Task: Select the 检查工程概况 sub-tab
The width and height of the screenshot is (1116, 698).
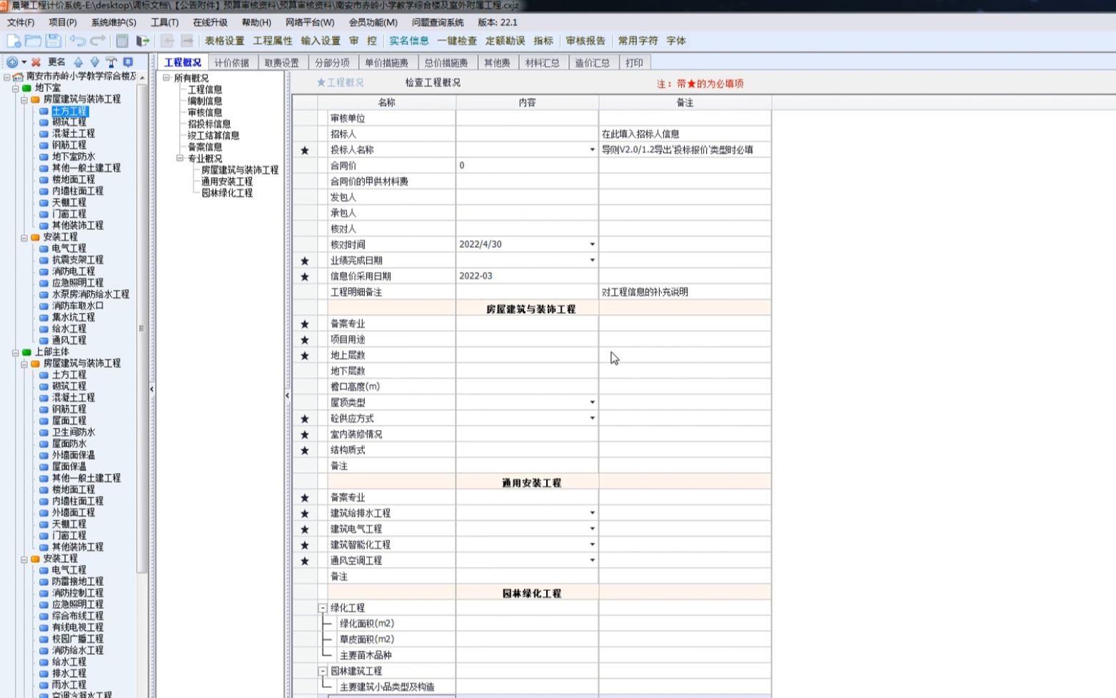Action: (x=433, y=83)
